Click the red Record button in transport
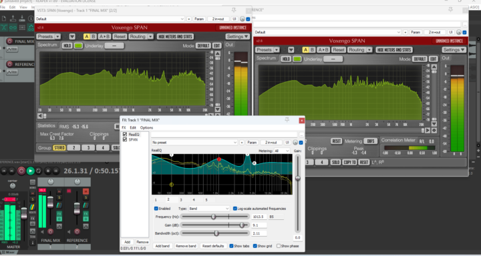The image size is (481, 256). coord(21,171)
